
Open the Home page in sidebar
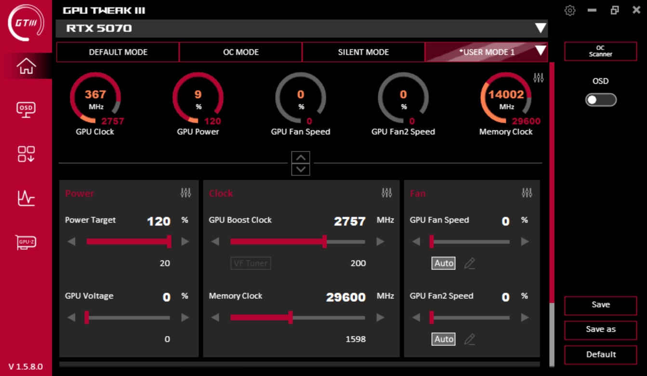point(26,66)
